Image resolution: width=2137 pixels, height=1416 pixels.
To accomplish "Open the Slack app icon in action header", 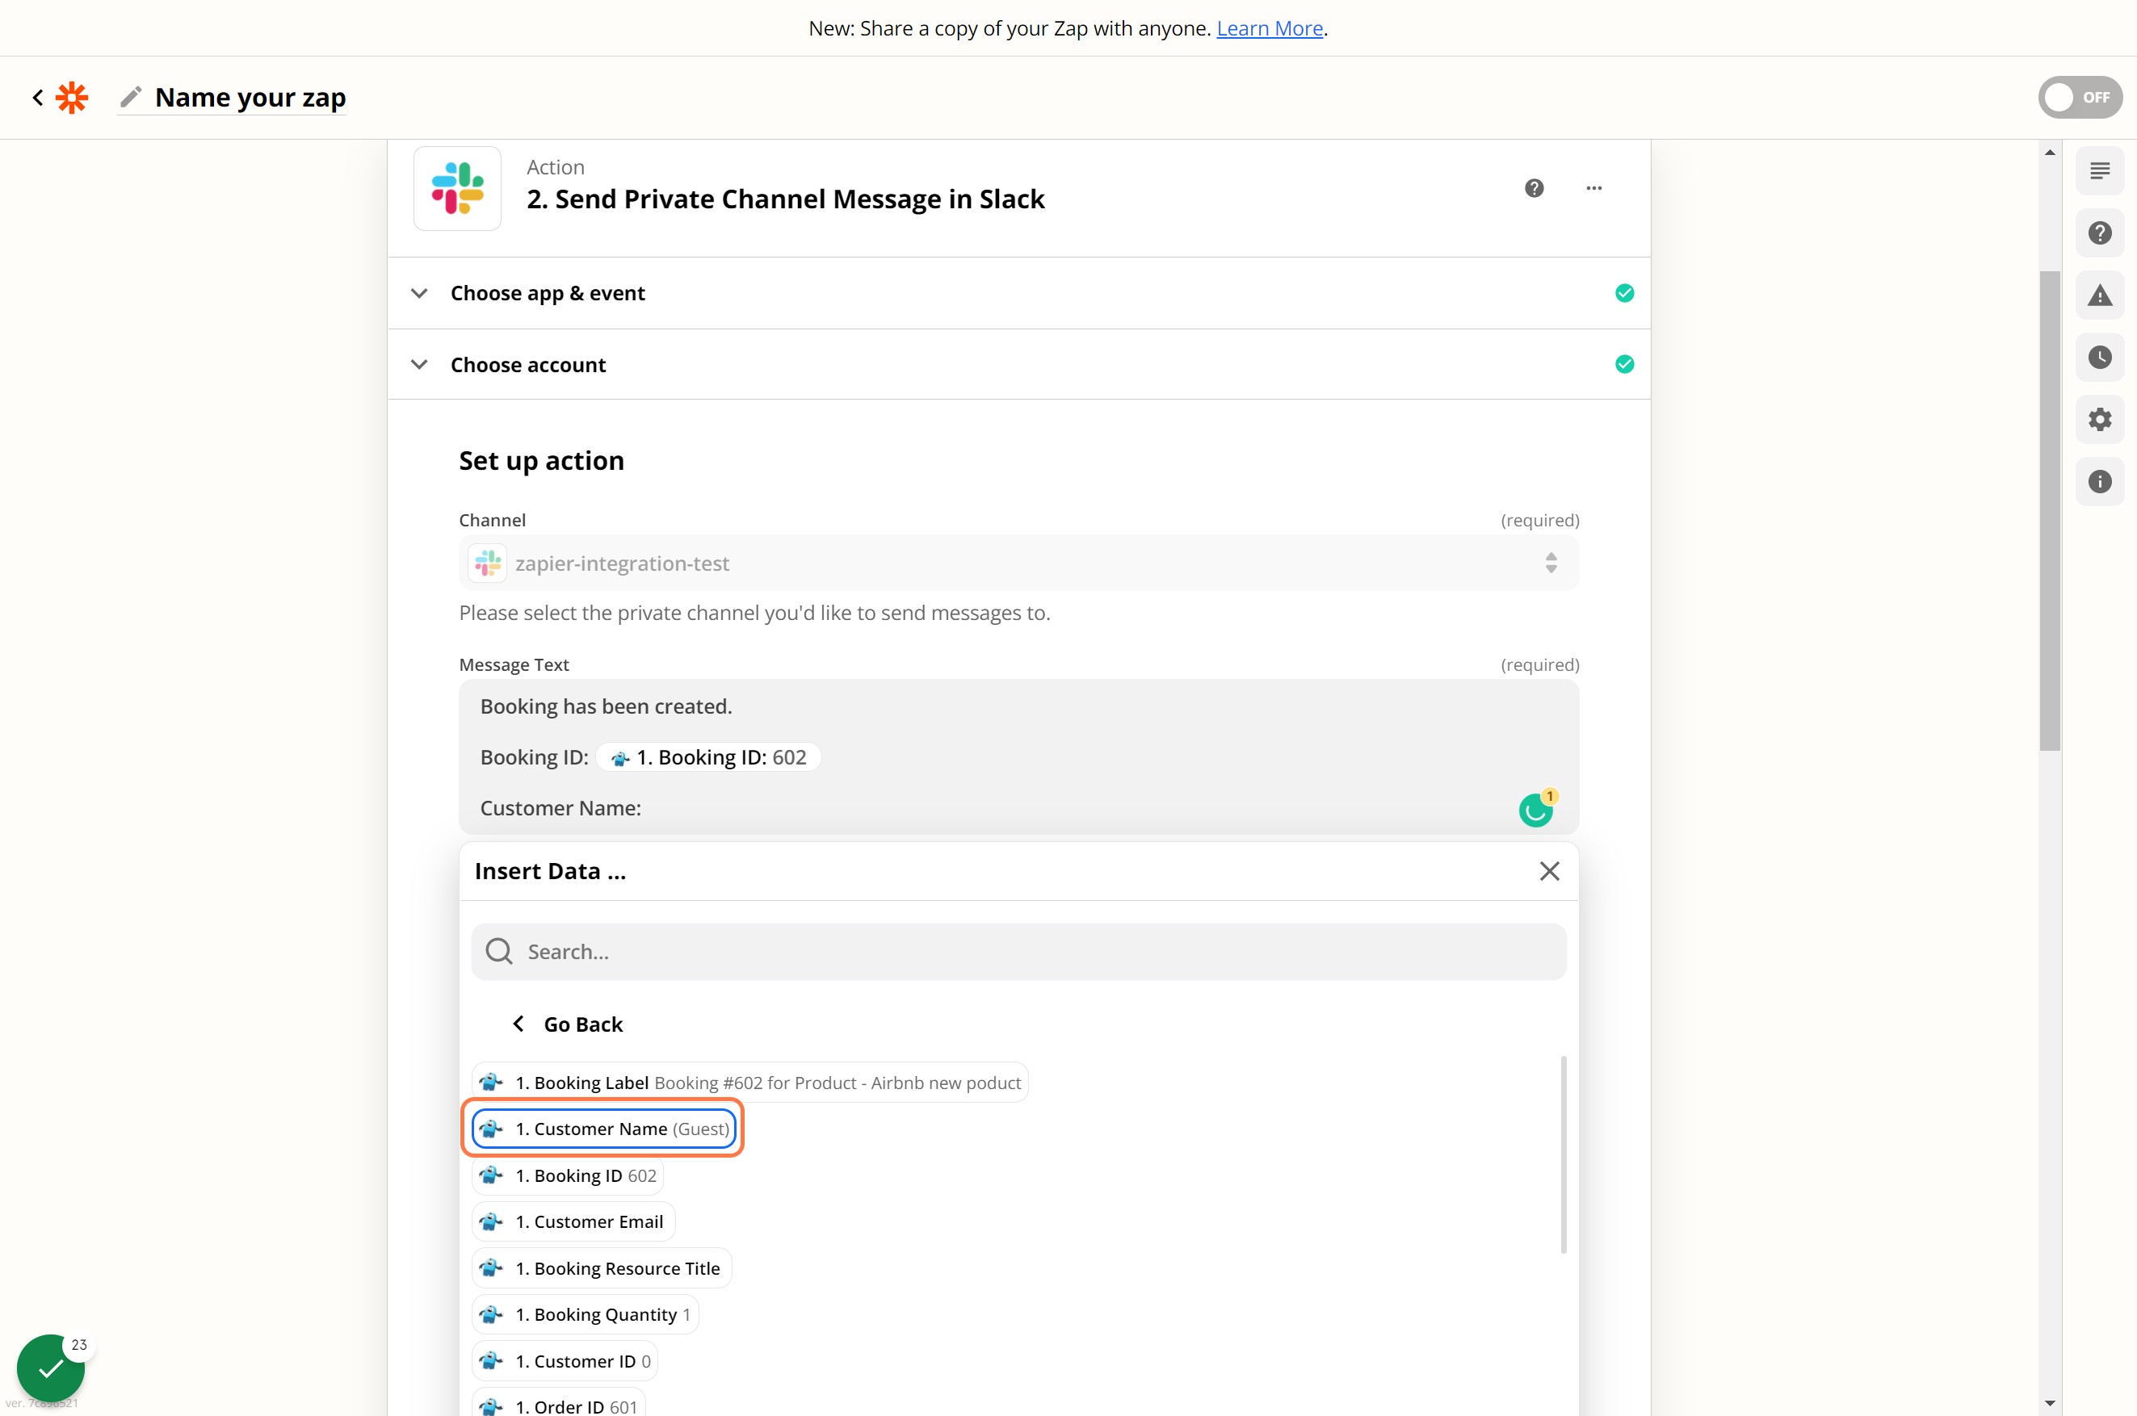I will [457, 188].
